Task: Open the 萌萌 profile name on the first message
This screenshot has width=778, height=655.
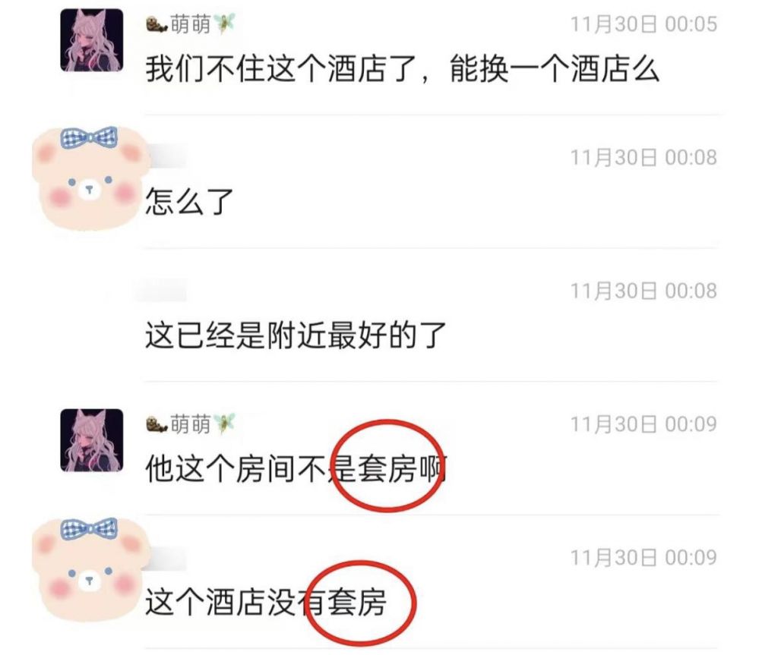Action: 191,24
